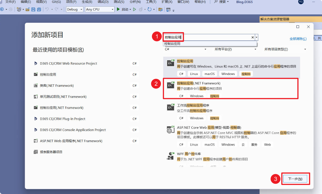Click the hot reload flame icon

tap(141, 9)
